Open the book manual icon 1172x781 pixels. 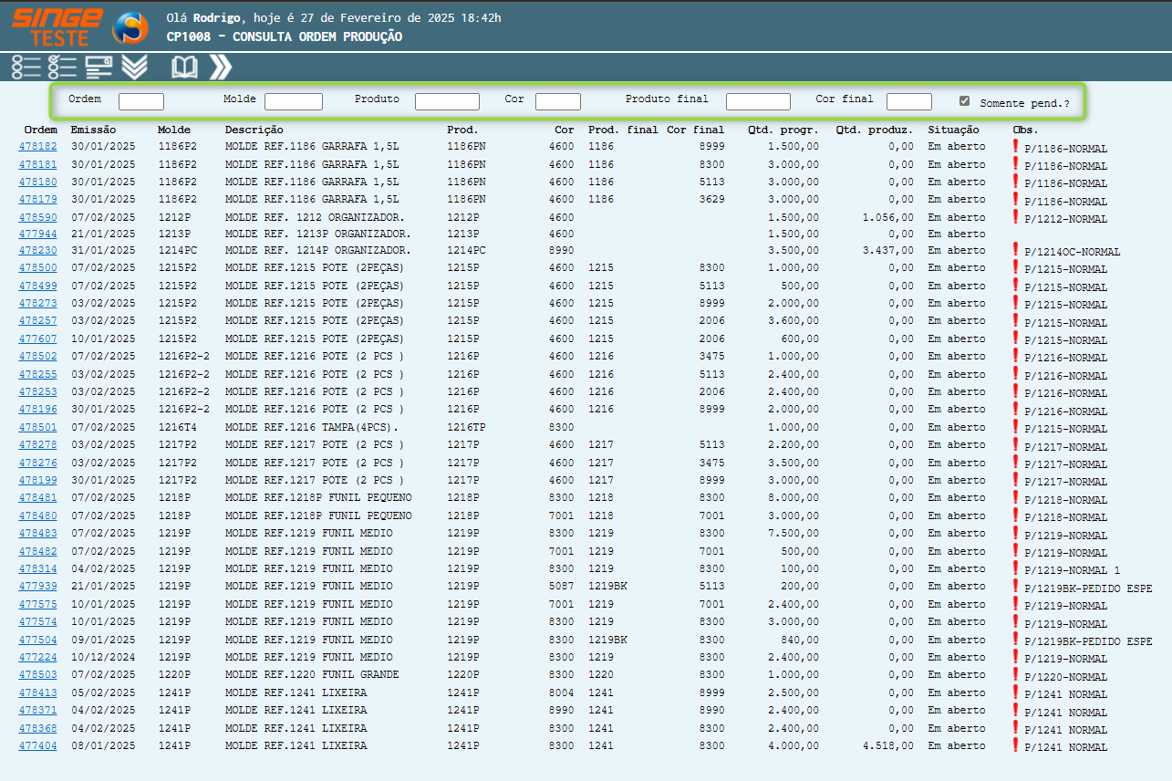[184, 67]
